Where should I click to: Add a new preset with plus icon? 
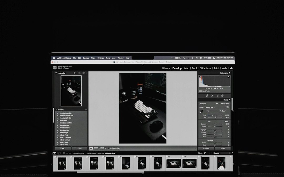coord(86,109)
